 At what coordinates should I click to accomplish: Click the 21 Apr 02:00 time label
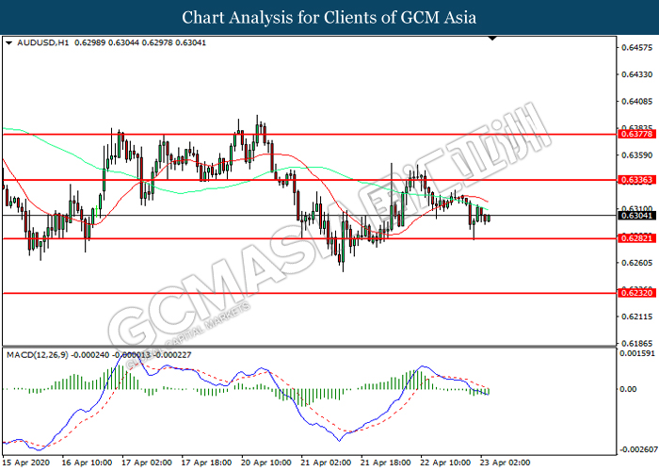[x=326, y=463]
